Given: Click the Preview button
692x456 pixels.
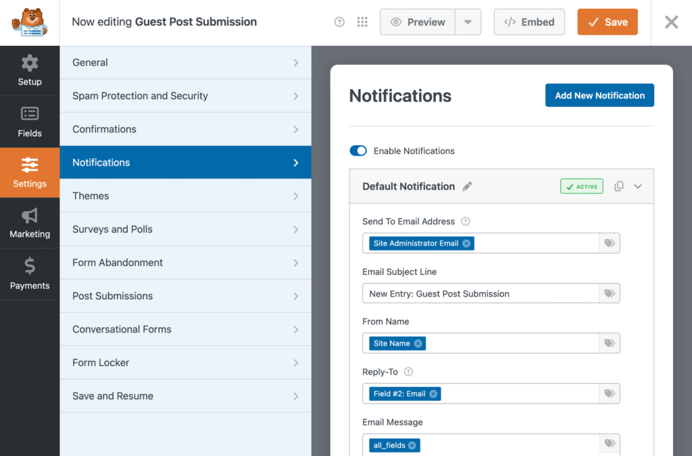Looking at the screenshot, I should (418, 22).
